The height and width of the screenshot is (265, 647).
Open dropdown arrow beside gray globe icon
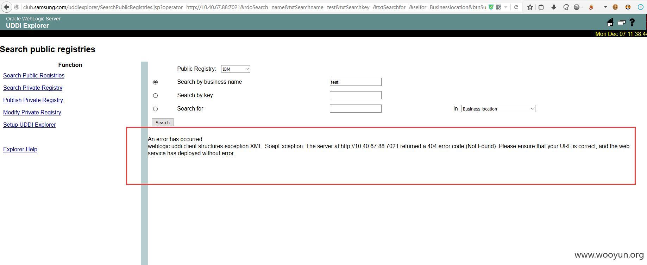582,7
